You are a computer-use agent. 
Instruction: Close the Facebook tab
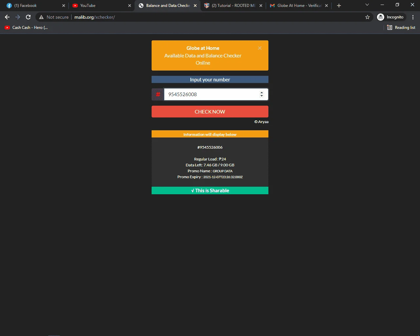pyautogui.click(x=64, y=6)
